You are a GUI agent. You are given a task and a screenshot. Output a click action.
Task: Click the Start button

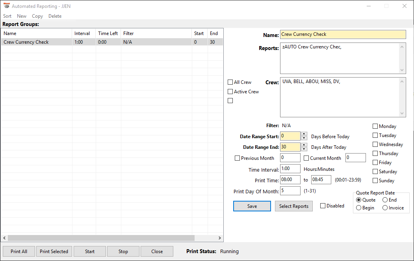click(90, 252)
